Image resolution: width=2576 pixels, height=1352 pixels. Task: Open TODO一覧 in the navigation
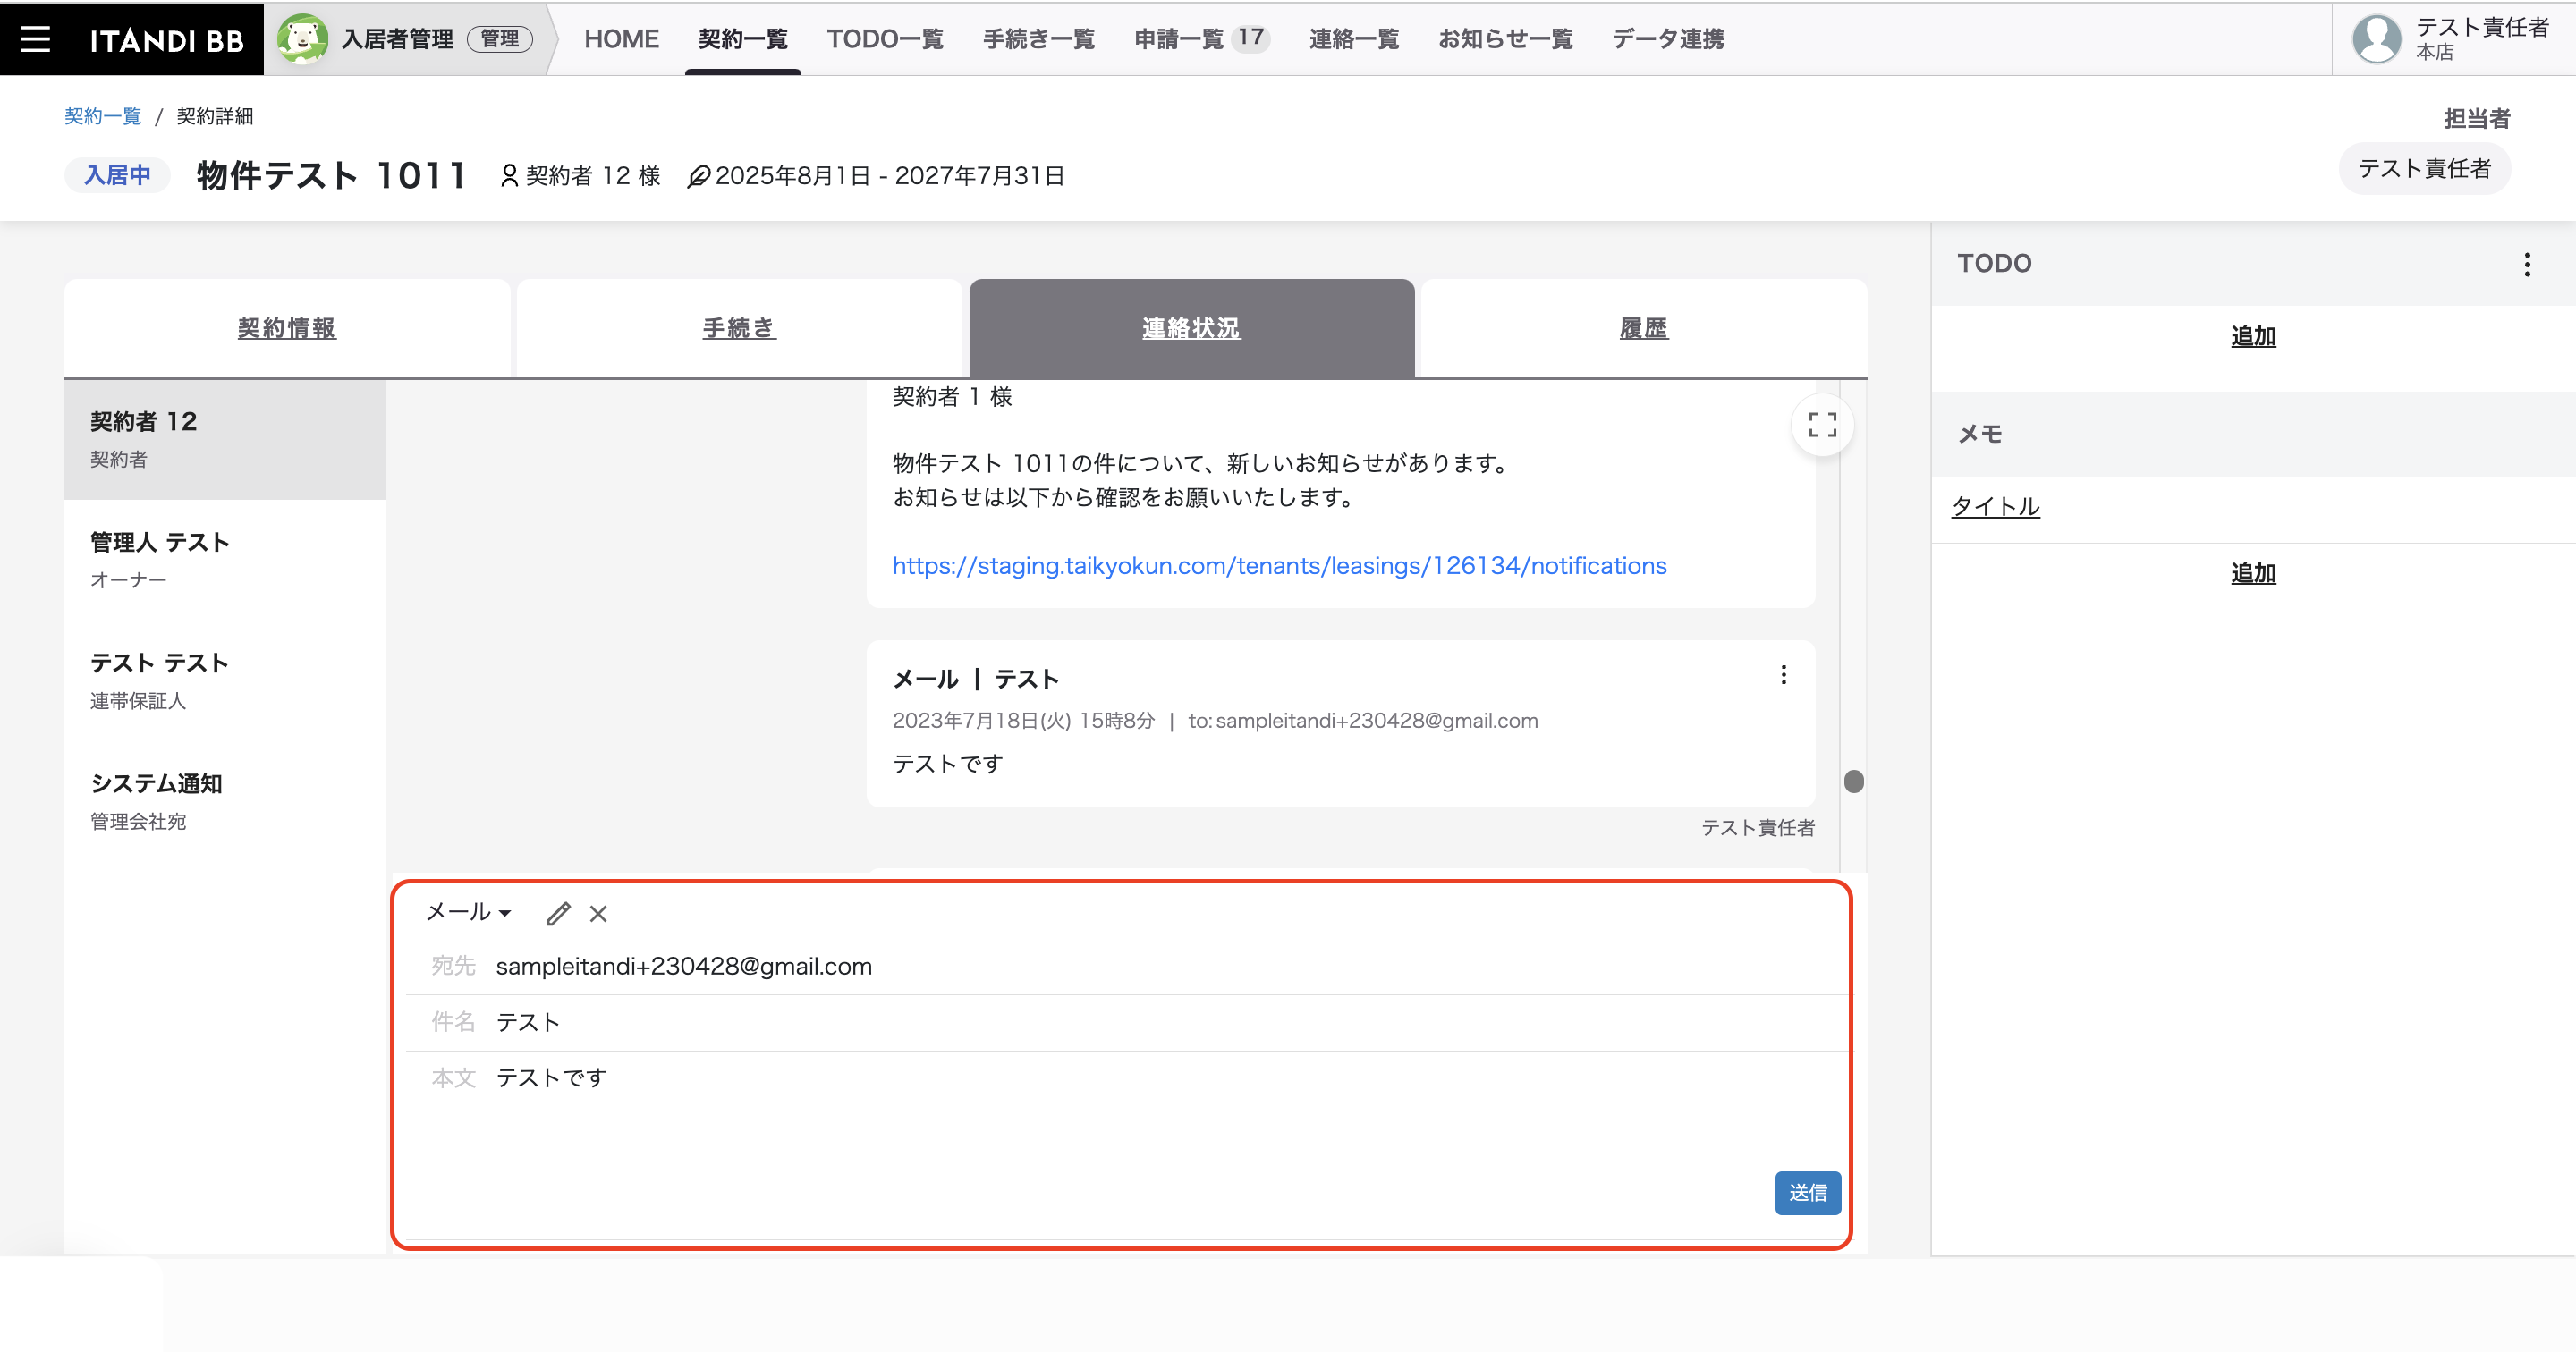[885, 39]
